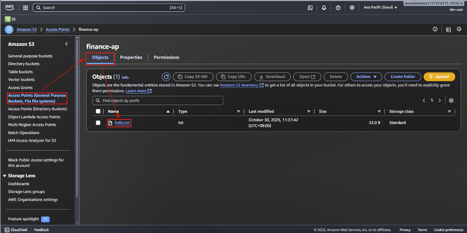Open Multi-Region Access Points
The width and height of the screenshot is (467, 233).
[32, 124]
